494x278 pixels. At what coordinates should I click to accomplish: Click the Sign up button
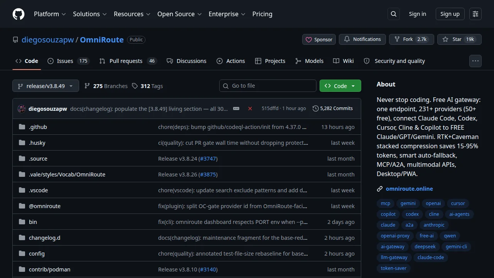pos(450,14)
